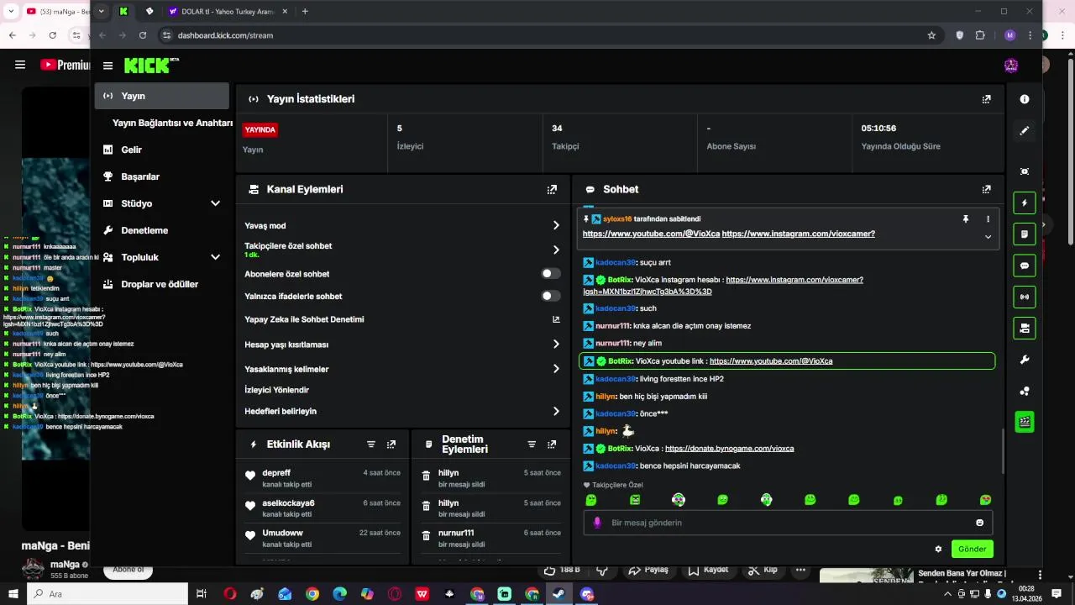Open the Kick hamburger menu
1075x605 pixels.
tap(107, 66)
